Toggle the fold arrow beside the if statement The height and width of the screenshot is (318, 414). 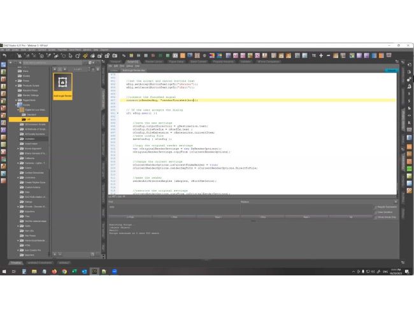(117, 113)
